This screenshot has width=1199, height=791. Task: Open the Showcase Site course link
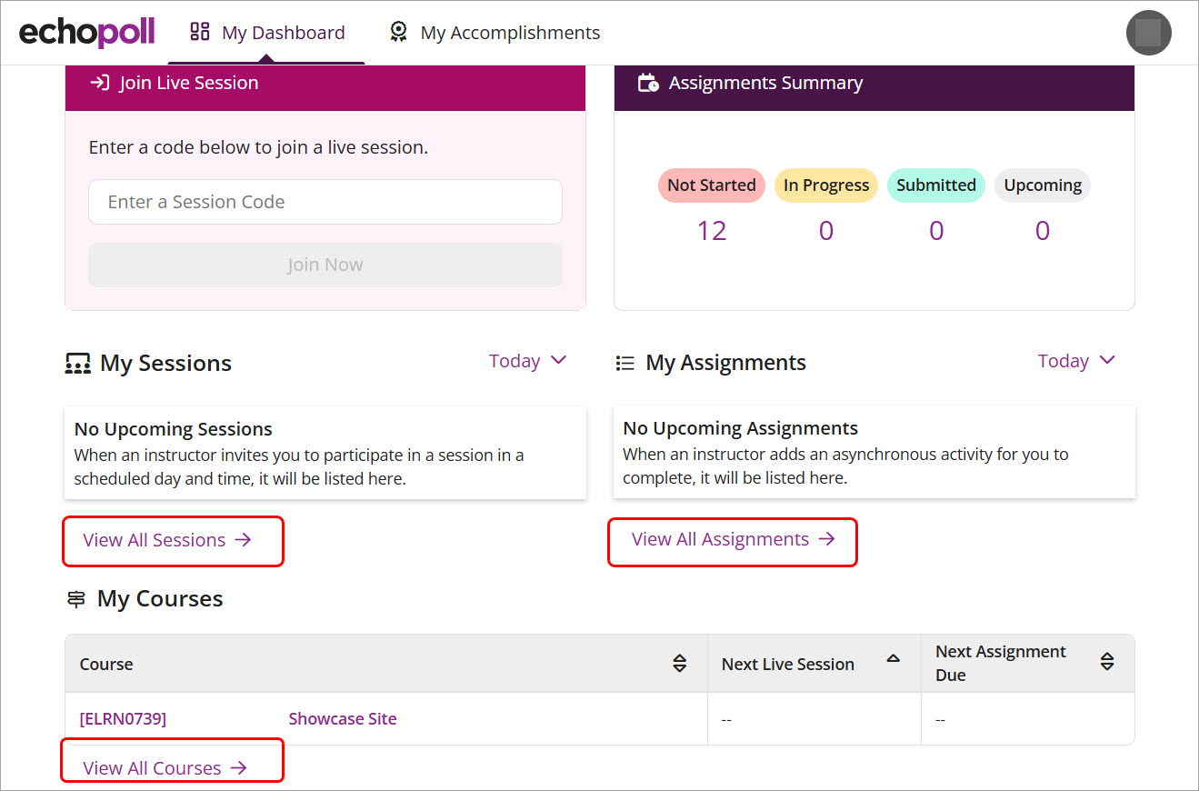click(x=343, y=718)
